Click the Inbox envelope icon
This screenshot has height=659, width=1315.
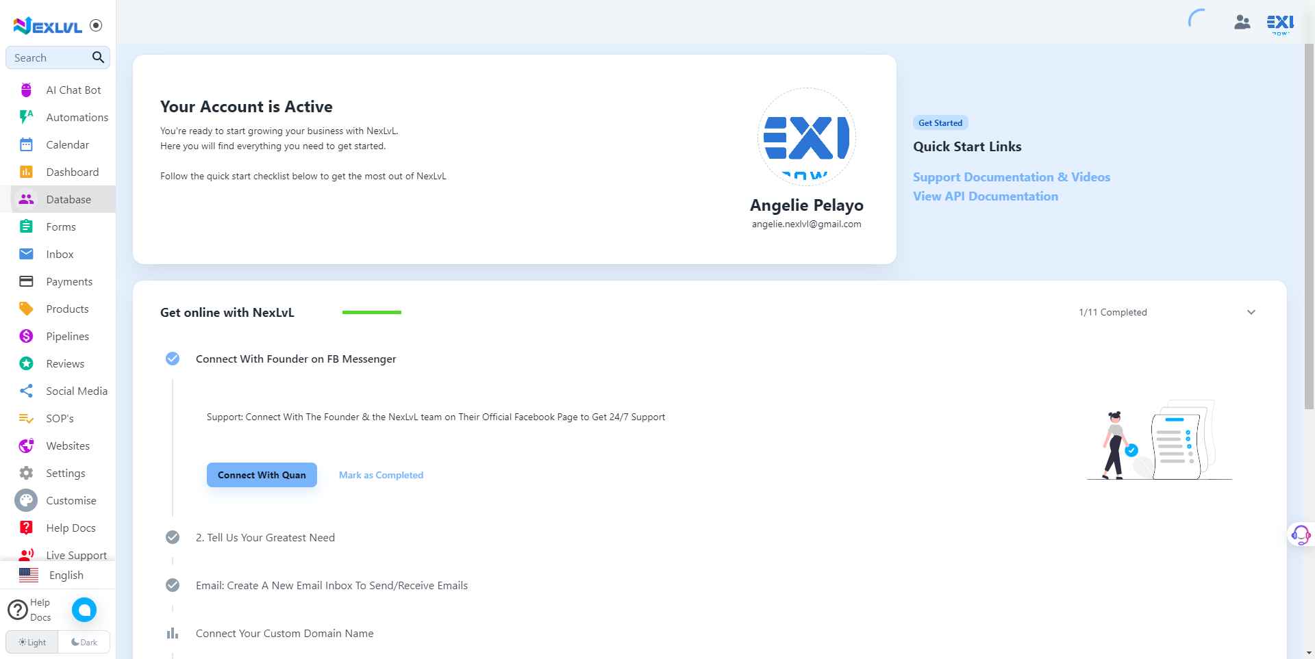point(26,254)
